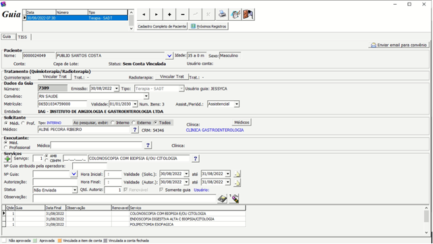Image resolution: width=433 pixels, height=244 pixels.
Task: Add new record plus button
Action: click(169, 15)
